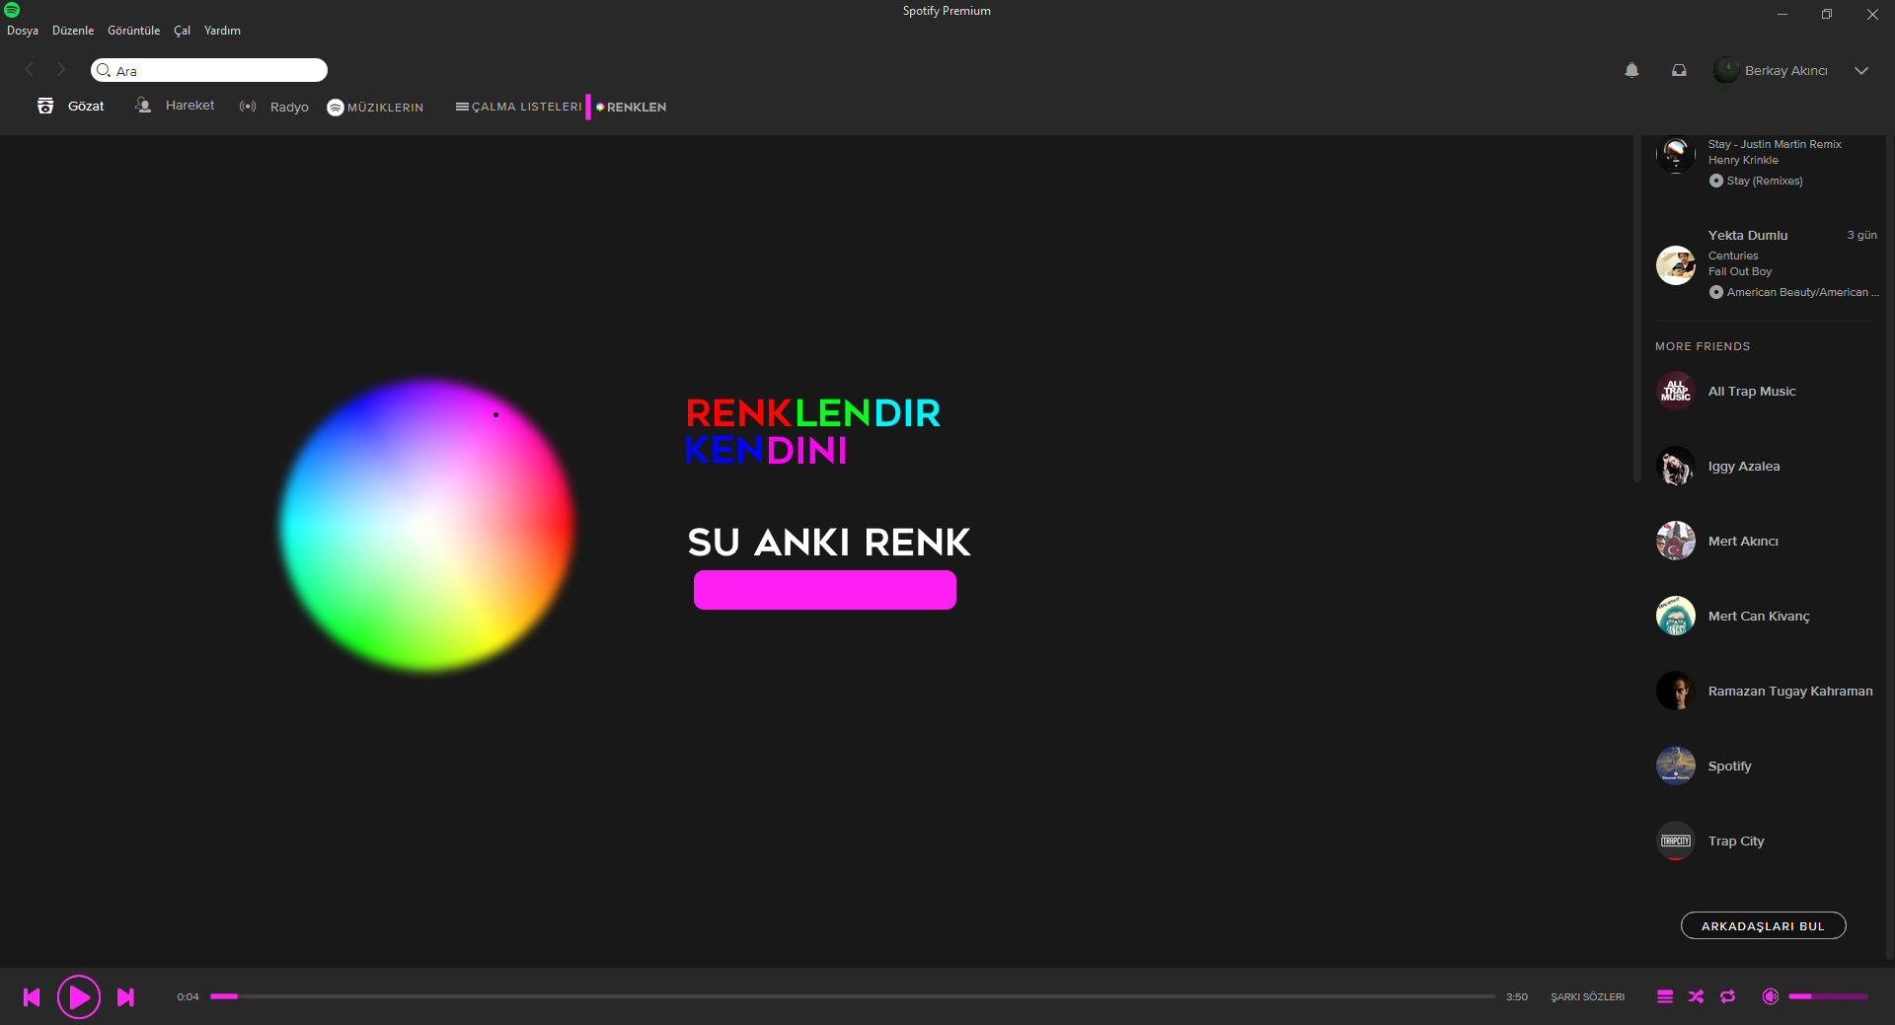
Task: Skip to the next track
Action: point(125,997)
